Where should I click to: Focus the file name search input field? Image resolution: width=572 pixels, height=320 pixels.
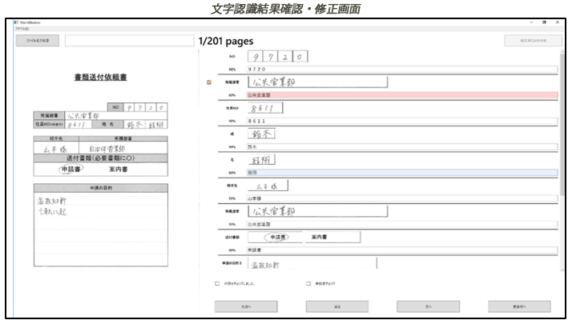click(x=130, y=41)
